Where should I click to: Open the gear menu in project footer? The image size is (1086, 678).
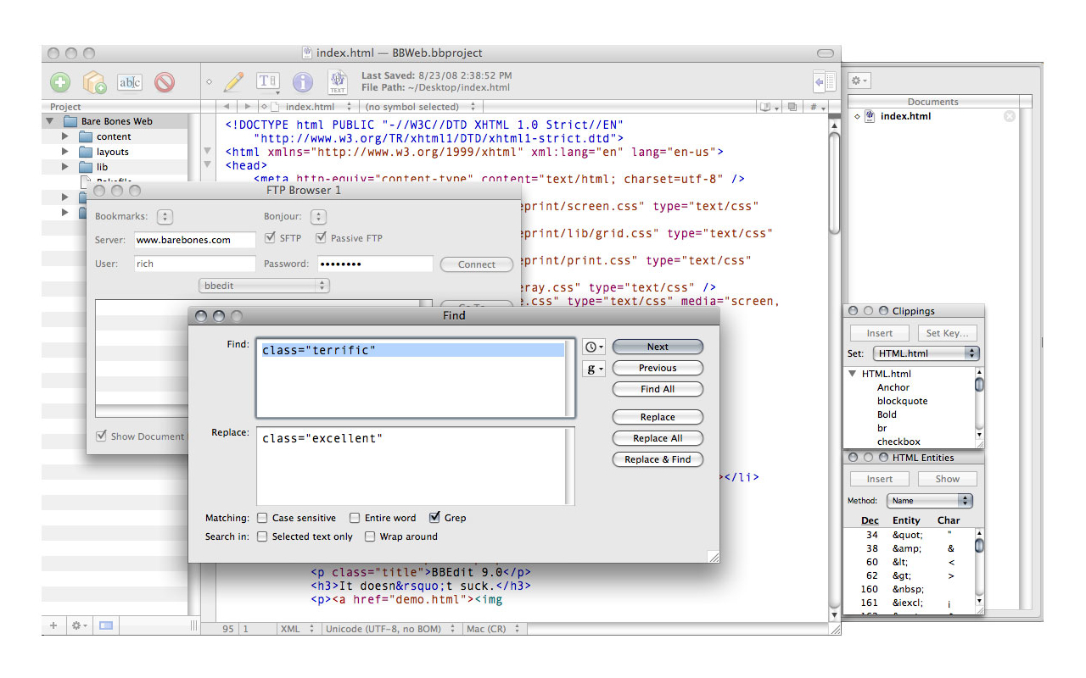(x=79, y=625)
